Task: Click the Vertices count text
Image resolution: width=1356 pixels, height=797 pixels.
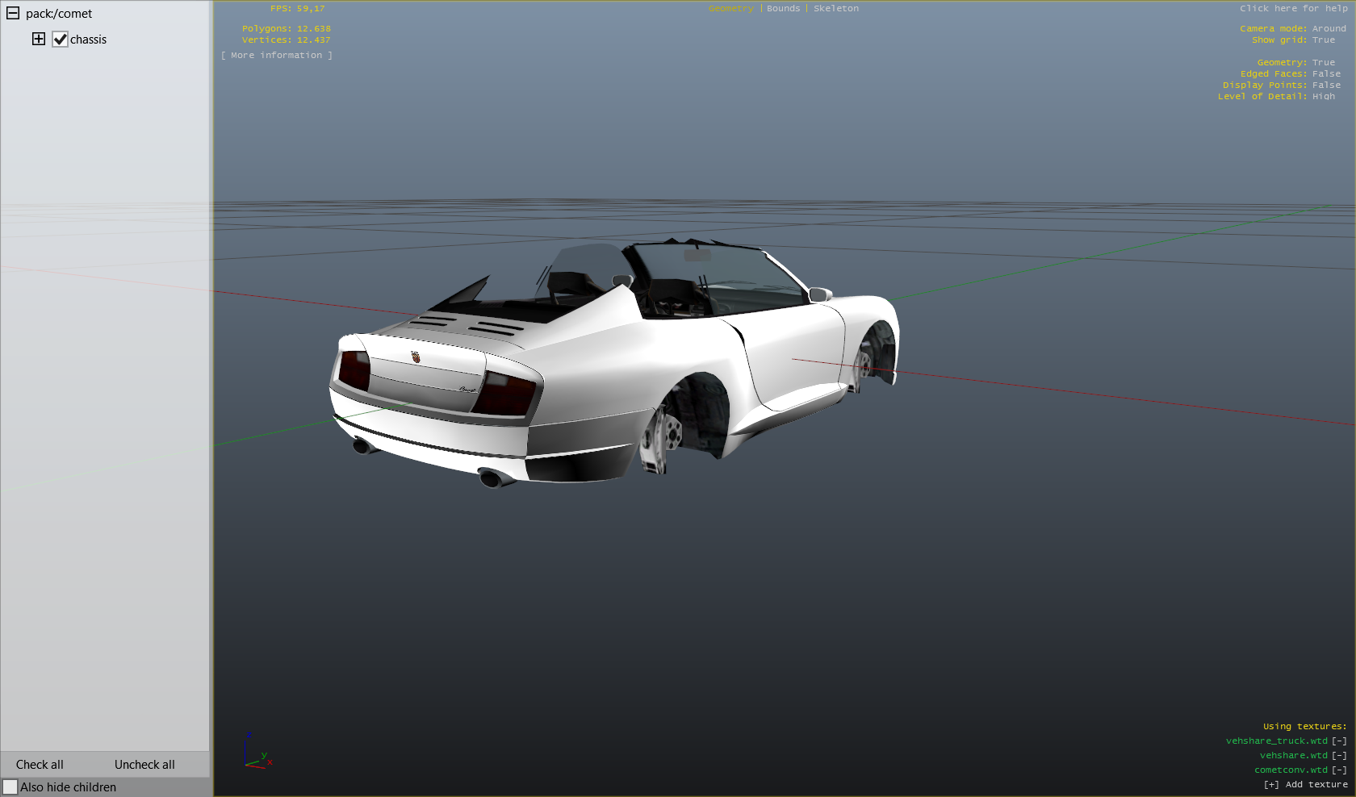Action: point(286,40)
